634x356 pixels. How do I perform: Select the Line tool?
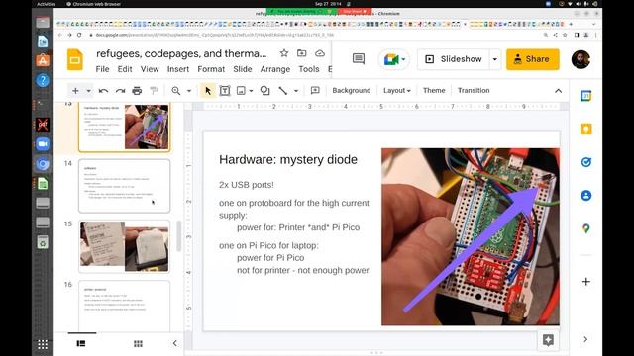pyautogui.click(x=283, y=91)
